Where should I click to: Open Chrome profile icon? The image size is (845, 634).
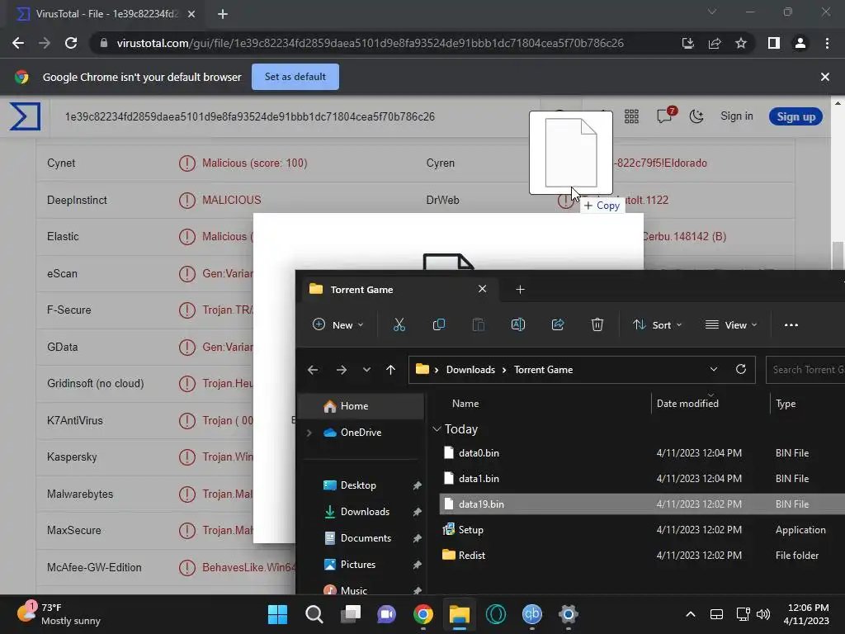[x=800, y=43]
